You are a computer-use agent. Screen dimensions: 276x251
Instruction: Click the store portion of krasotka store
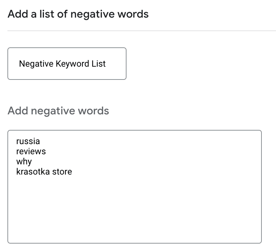click(63, 172)
